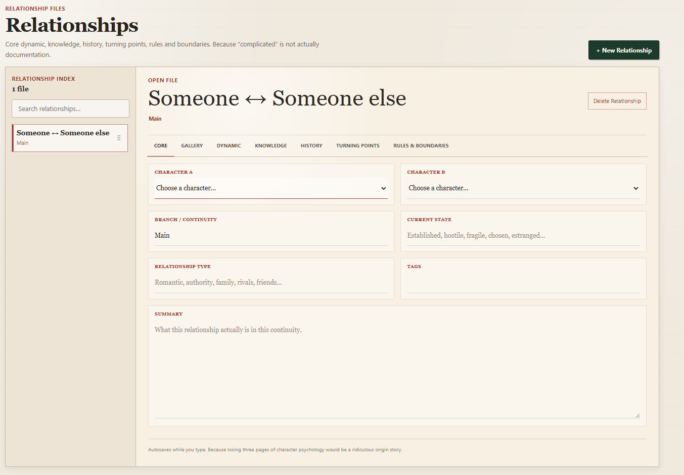
Task: Click the Delete Relationship button
Action: coord(617,101)
